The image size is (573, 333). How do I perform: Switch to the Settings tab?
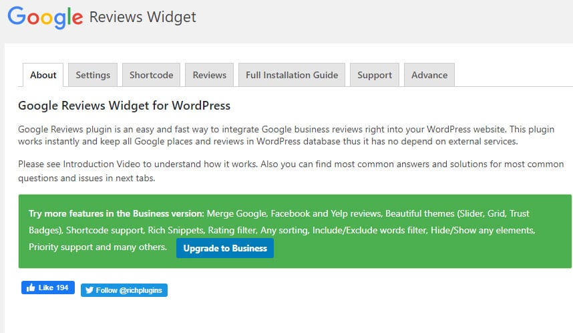click(x=93, y=75)
